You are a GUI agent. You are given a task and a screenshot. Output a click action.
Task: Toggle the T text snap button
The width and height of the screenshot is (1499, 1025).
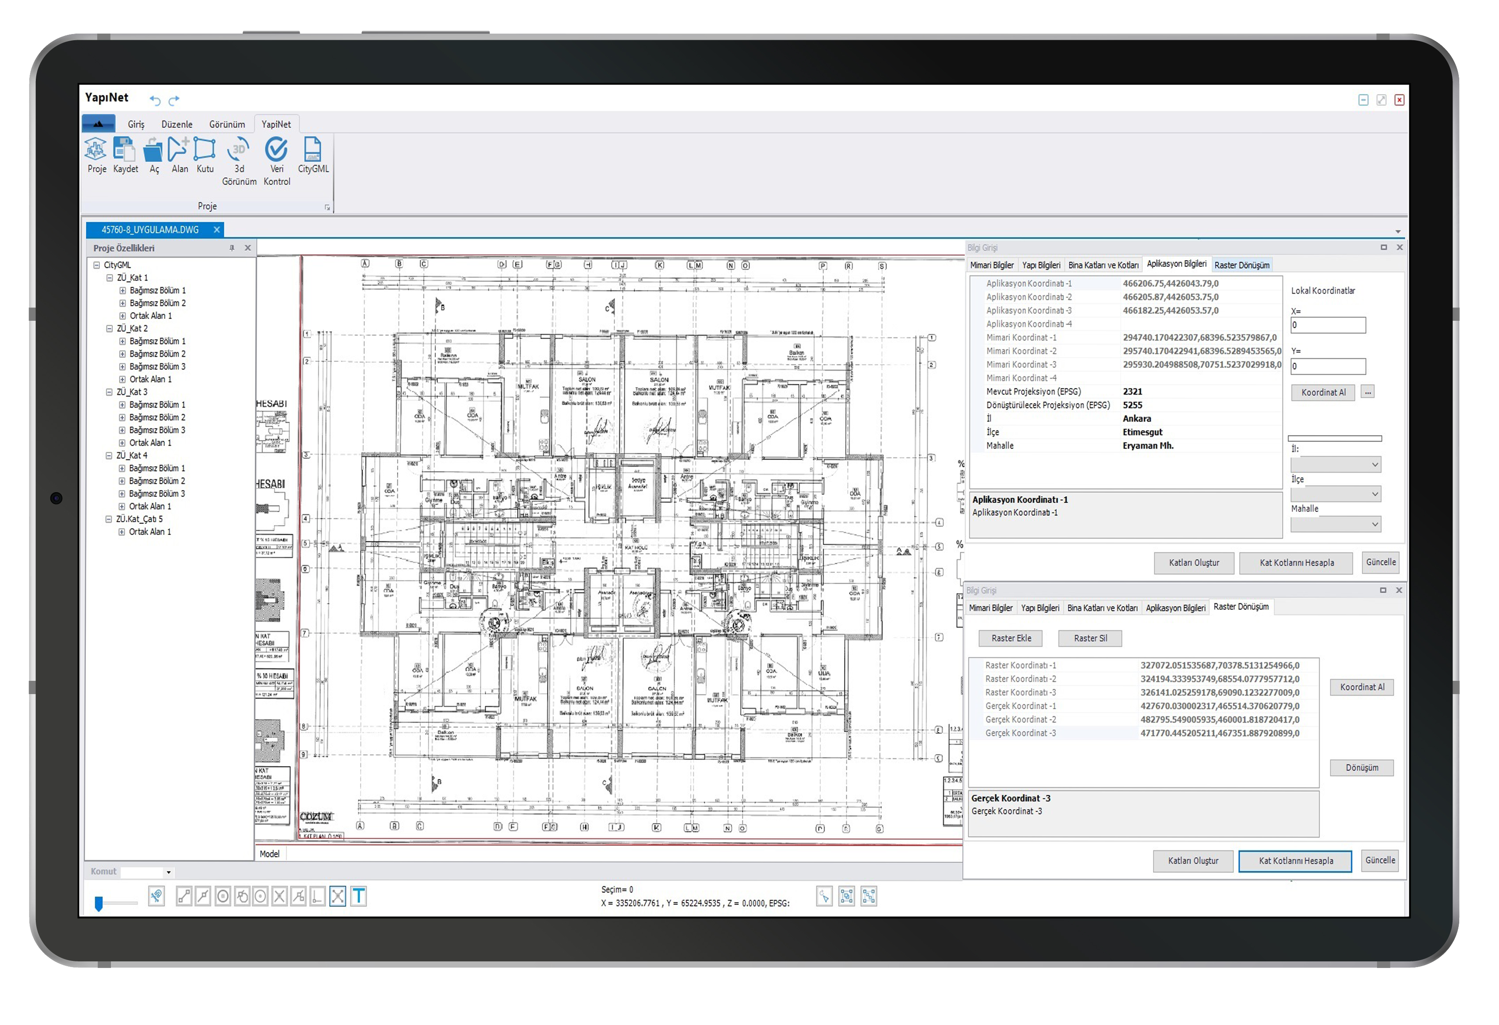(x=359, y=896)
